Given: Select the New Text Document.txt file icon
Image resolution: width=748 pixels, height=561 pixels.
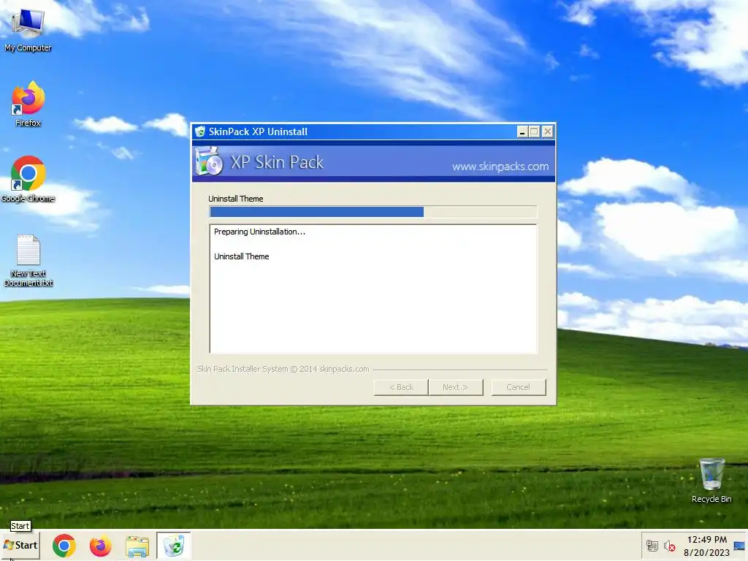Looking at the screenshot, I should [28, 261].
